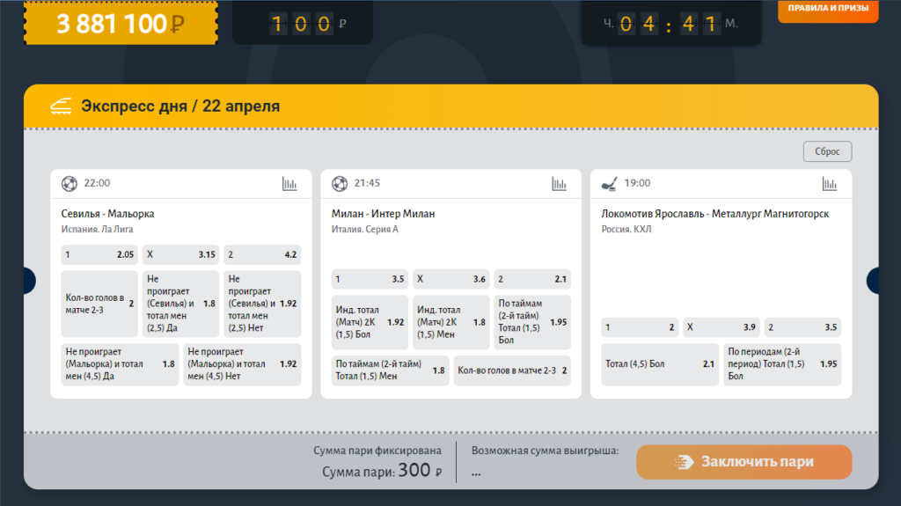The height and width of the screenshot is (506, 901).
Task: Click the Севилья - Мальорка match title
Action: pyautogui.click(x=107, y=213)
